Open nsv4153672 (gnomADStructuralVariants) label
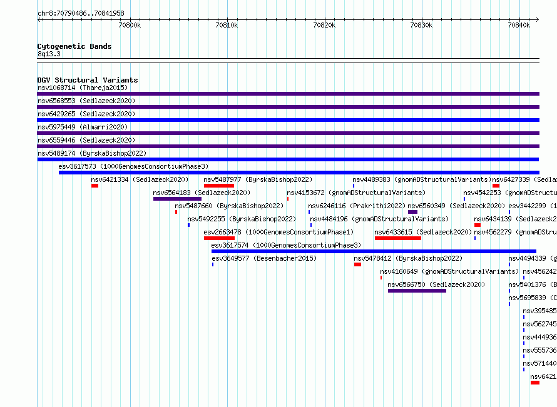 (356, 193)
